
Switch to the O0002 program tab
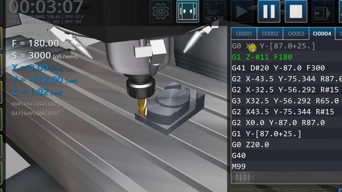coord(270,34)
